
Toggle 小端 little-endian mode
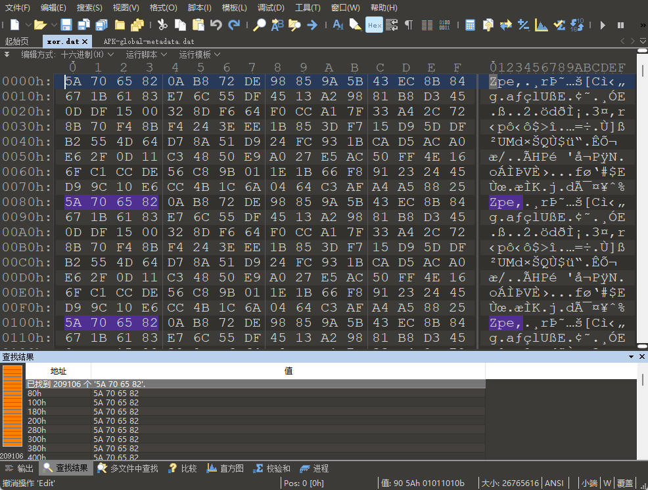[x=590, y=482]
